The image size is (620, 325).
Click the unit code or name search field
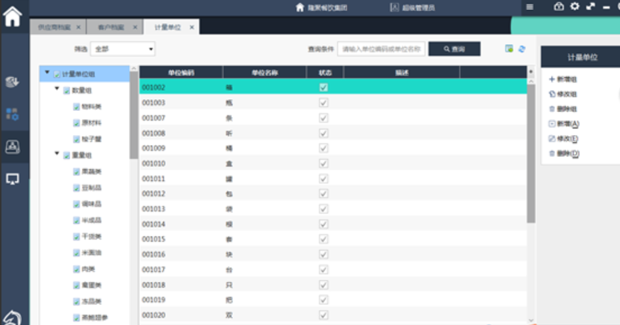coord(382,49)
